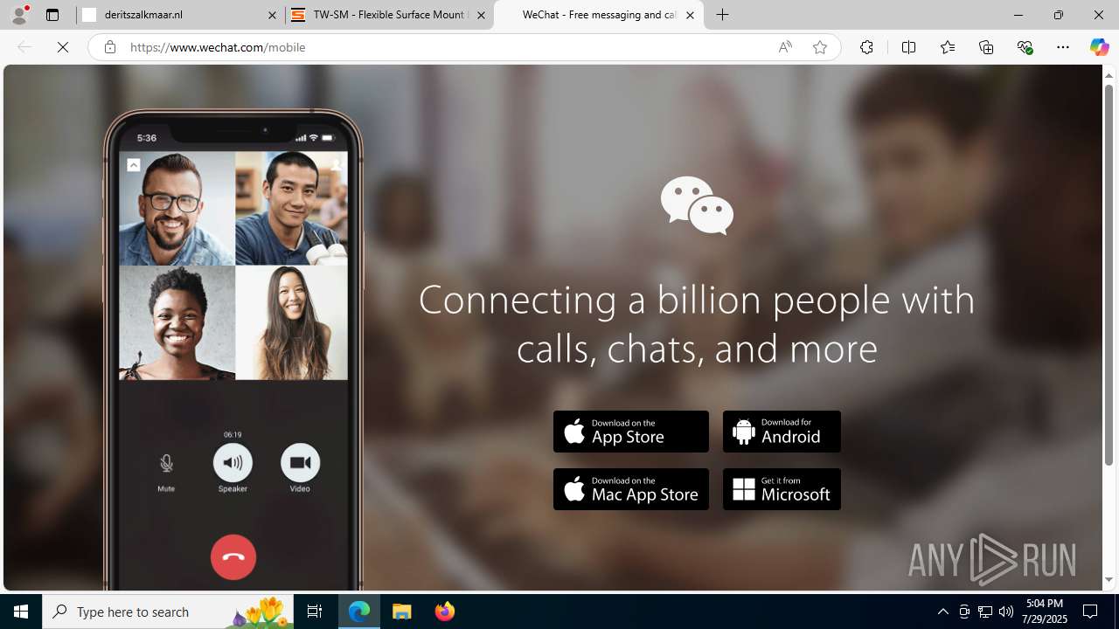Click Get it from Microsoft button
1119x629 pixels.
tap(782, 489)
